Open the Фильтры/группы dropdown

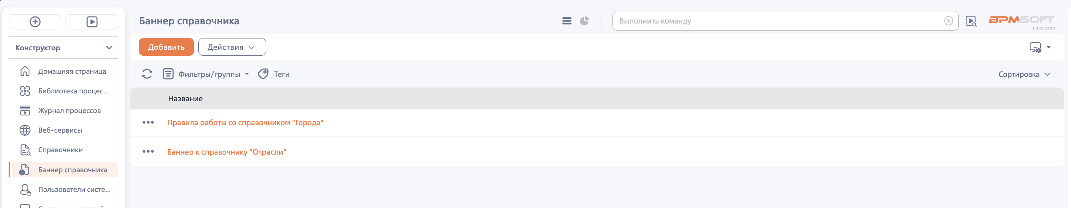coord(206,74)
